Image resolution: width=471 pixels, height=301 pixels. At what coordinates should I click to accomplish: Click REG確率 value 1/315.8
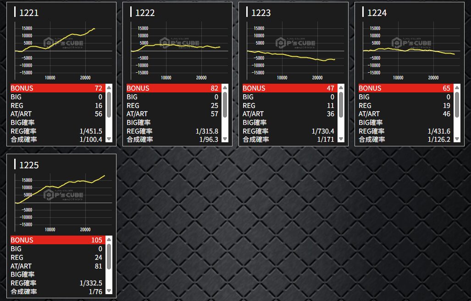207,131
